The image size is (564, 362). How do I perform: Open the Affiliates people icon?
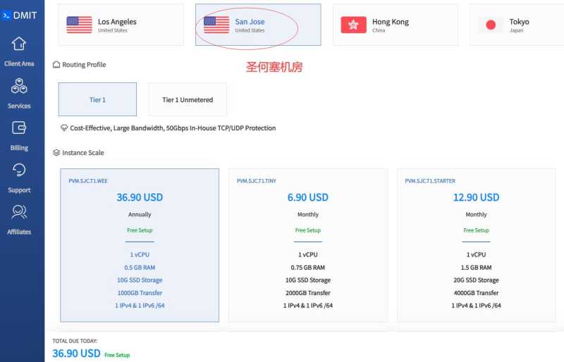(19, 212)
